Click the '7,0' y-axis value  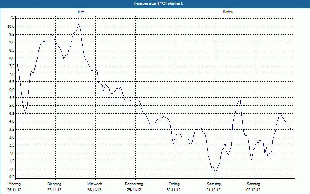coord(12,74)
